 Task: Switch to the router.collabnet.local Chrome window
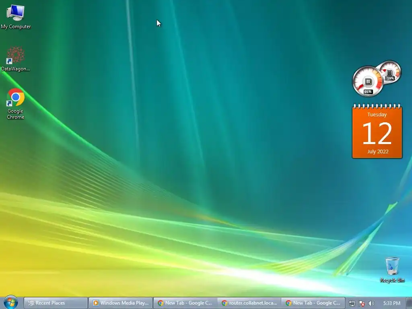(249, 303)
